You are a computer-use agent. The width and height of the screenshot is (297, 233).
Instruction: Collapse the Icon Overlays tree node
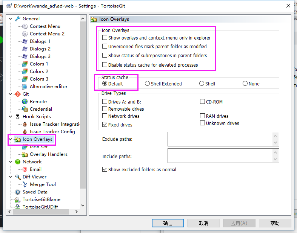pos(11,139)
